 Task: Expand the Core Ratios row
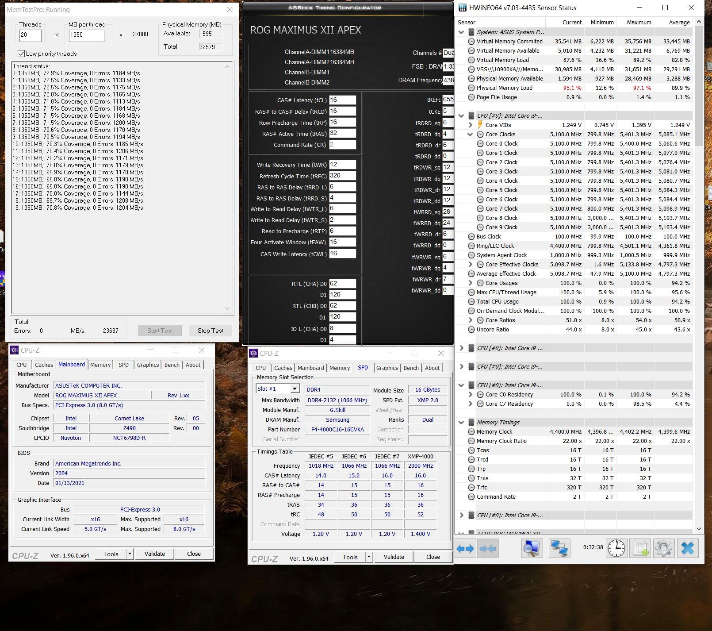471,320
